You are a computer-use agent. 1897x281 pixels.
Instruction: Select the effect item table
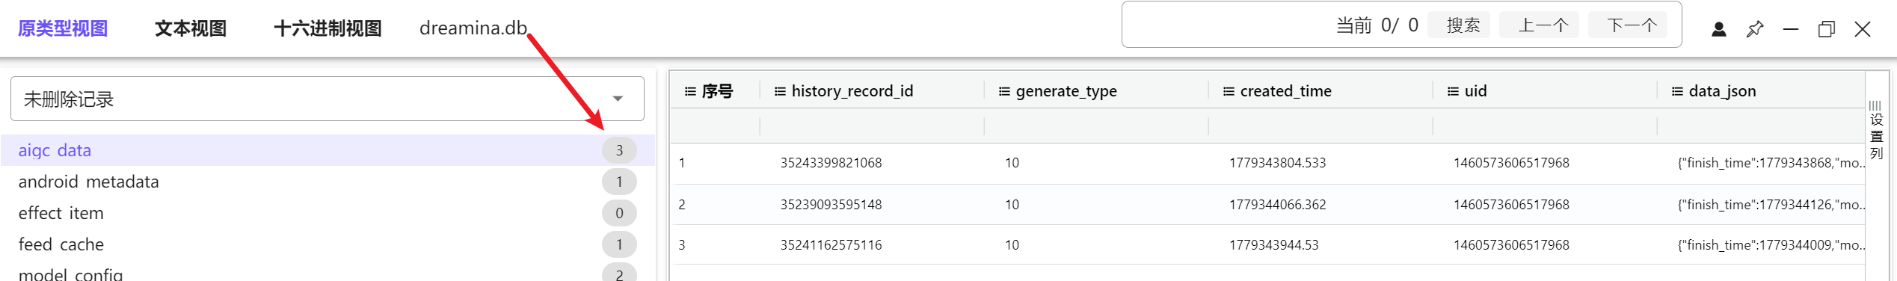327,213
